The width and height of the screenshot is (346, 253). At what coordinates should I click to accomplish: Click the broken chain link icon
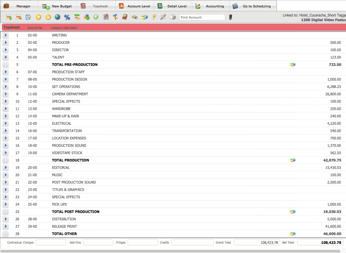tap(163, 17)
